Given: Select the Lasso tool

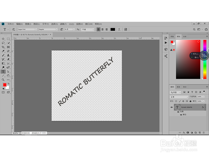Looking at the screenshot, I should point(3,43).
